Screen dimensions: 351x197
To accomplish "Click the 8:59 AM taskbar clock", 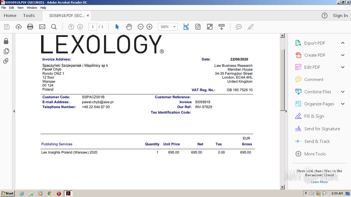I will click(x=337, y=193).
